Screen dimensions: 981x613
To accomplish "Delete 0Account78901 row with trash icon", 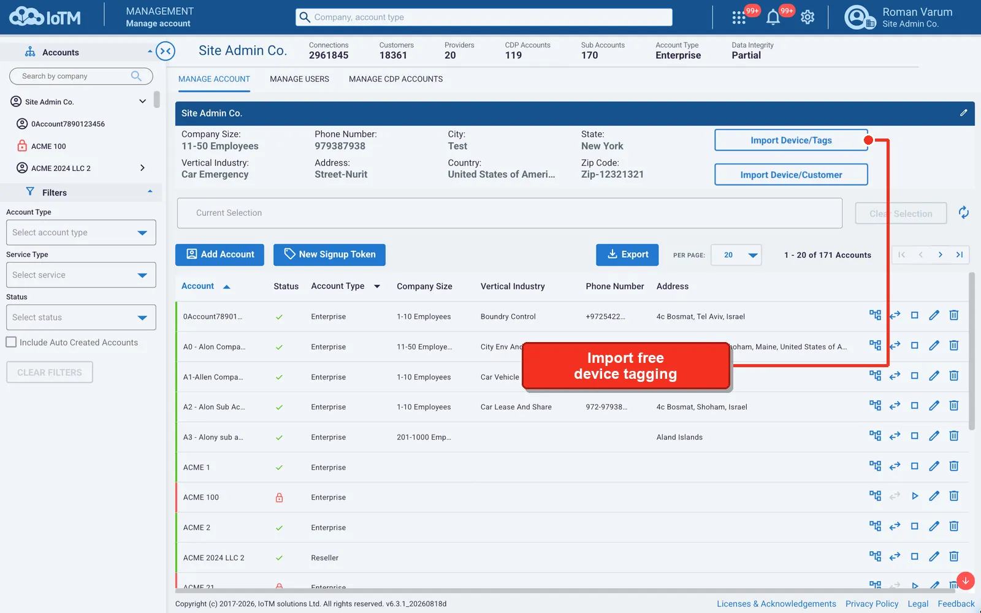I will click(953, 315).
